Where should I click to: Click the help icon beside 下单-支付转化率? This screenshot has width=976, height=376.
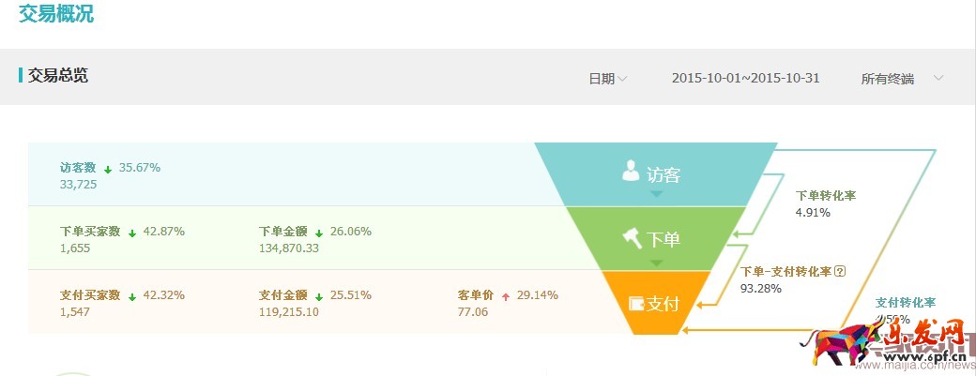coord(840,272)
